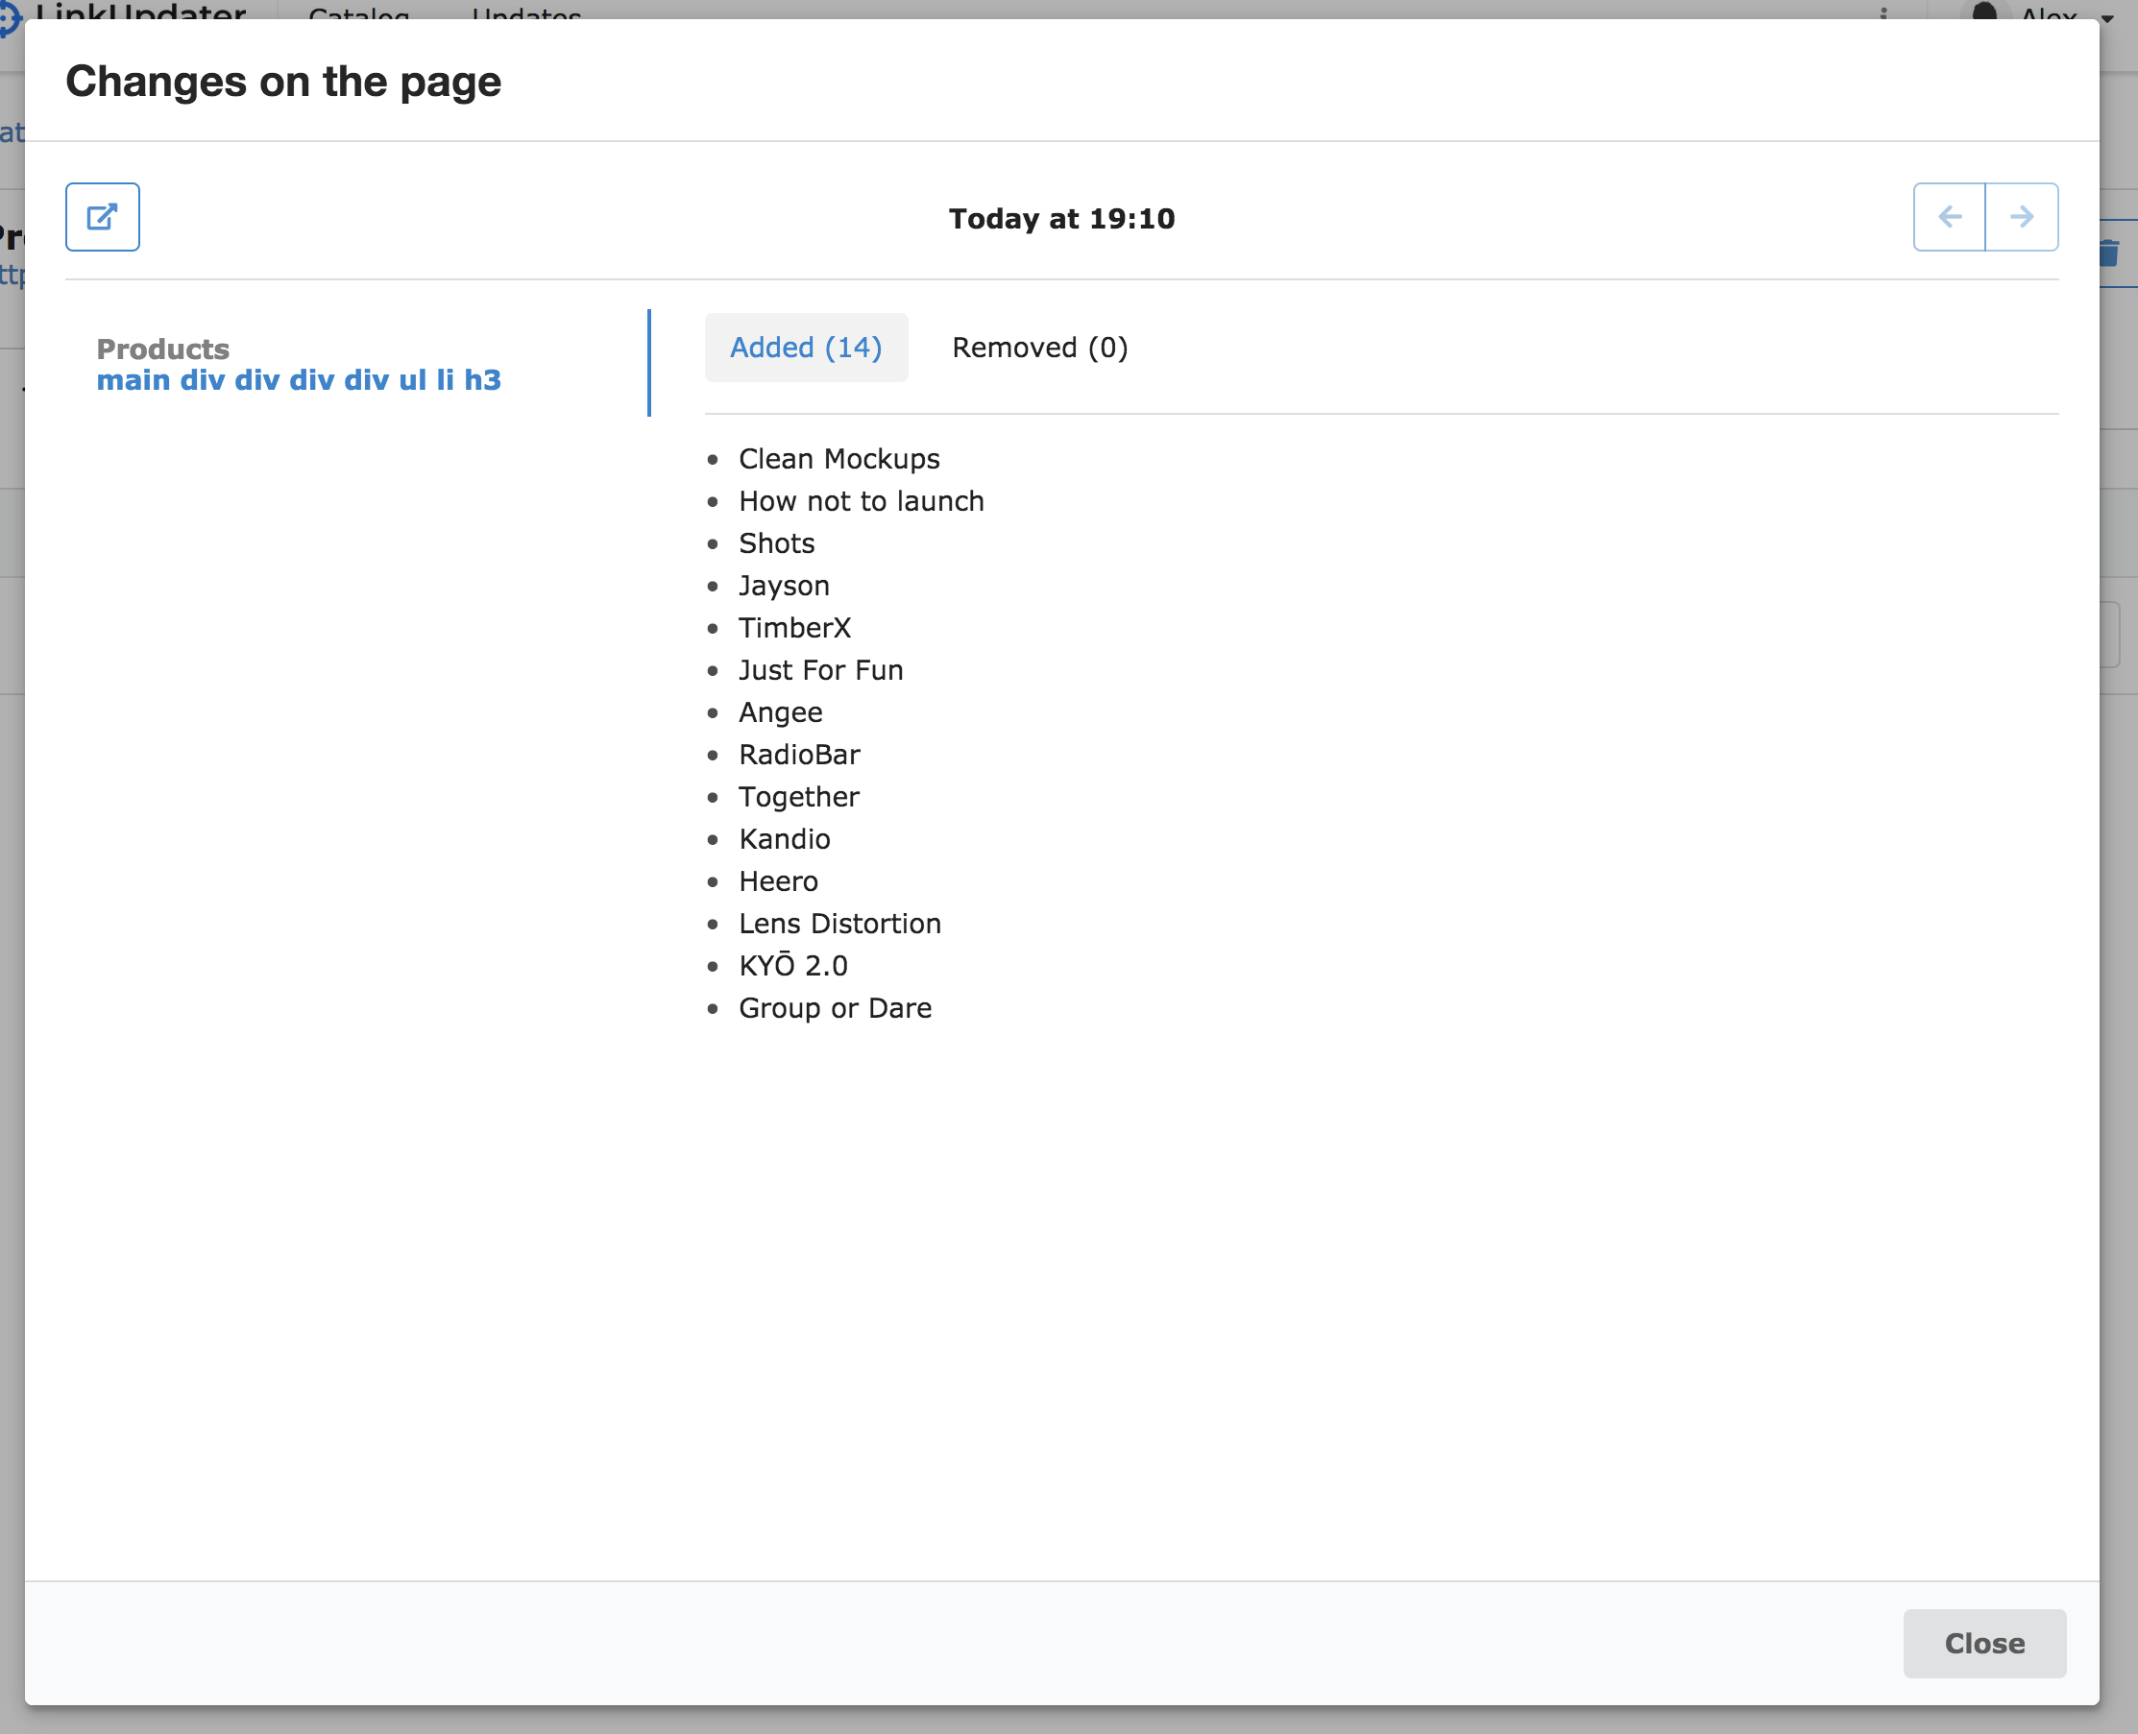This screenshot has height=1734, width=2138.
Task: Go to the next change snapshot
Action: [x=2021, y=217]
